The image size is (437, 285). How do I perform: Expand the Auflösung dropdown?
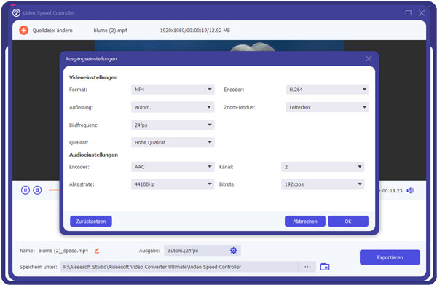pyautogui.click(x=173, y=107)
